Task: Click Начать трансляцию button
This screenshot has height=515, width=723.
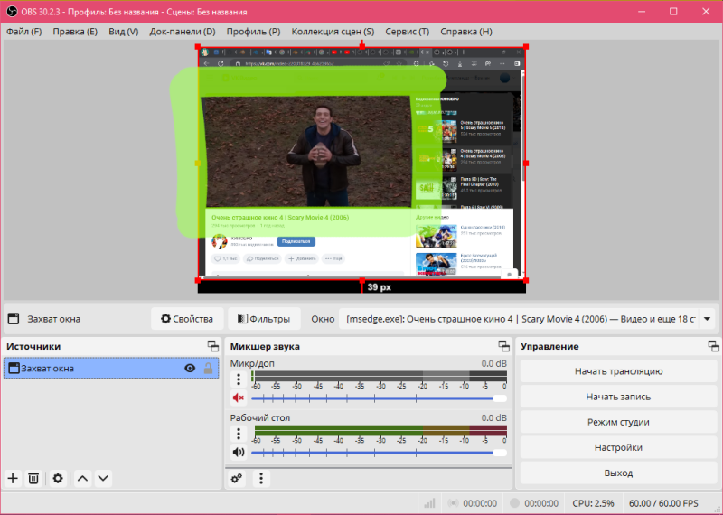Action: coord(618,371)
